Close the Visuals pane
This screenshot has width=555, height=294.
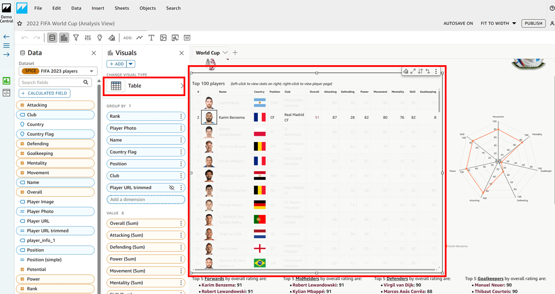coord(182,53)
